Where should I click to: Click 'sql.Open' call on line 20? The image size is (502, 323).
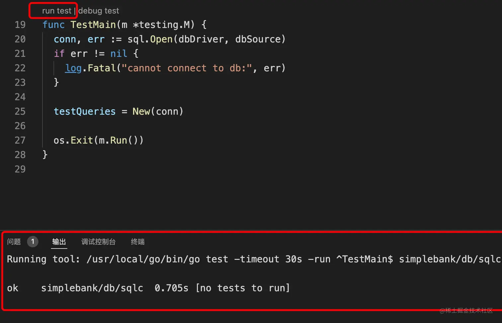(150, 39)
